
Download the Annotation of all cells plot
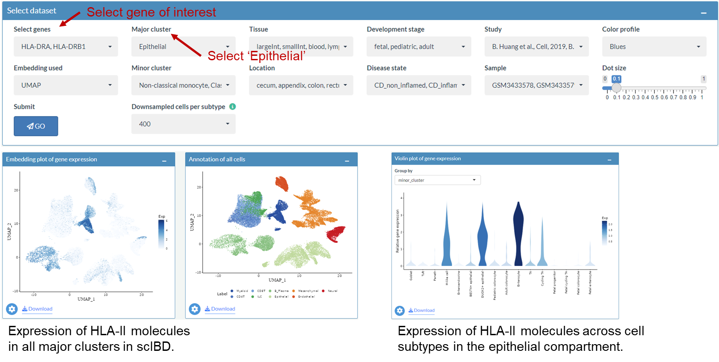[x=220, y=309]
